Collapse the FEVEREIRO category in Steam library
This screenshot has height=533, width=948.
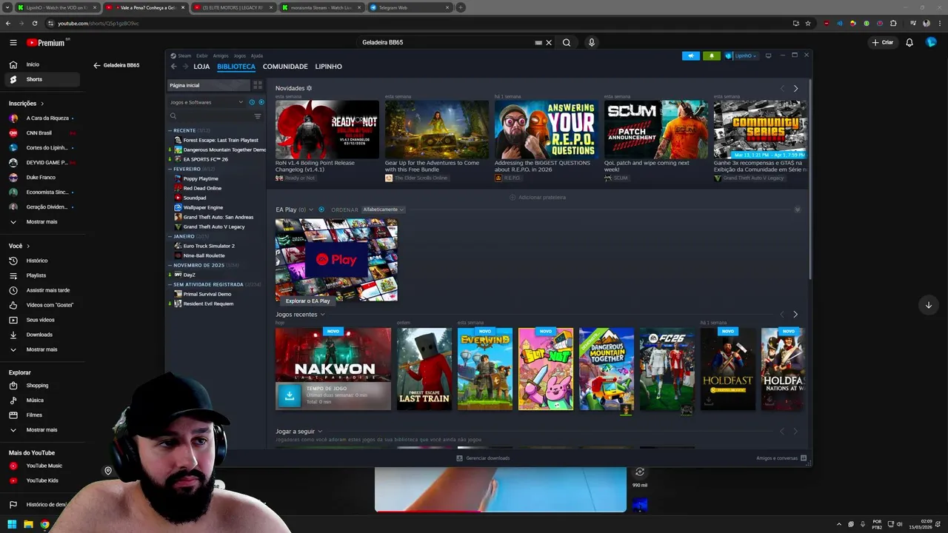(x=170, y=169)
